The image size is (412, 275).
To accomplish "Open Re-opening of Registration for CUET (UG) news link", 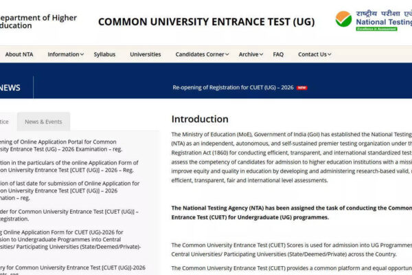I will [233, 87].
